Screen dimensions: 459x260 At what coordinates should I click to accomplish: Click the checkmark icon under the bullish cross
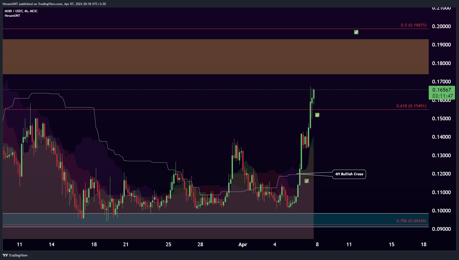(307, 181)
